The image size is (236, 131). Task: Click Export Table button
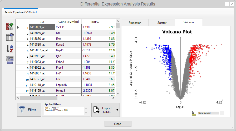point(103,110)
